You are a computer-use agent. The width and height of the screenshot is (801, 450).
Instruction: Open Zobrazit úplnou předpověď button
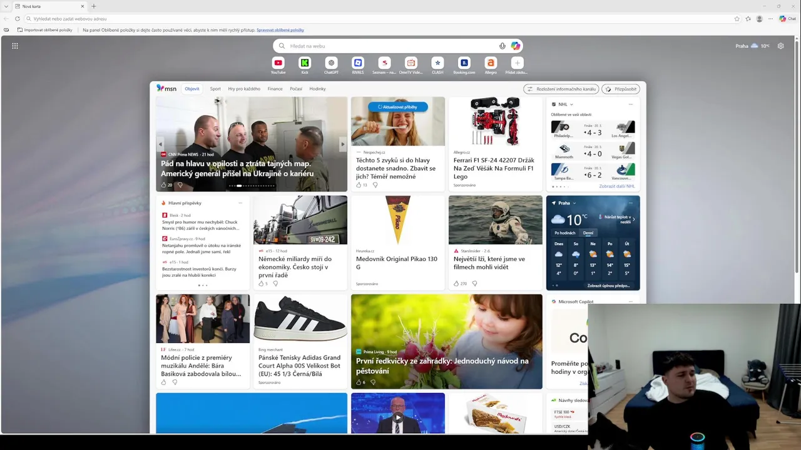(x=608, y=286)
